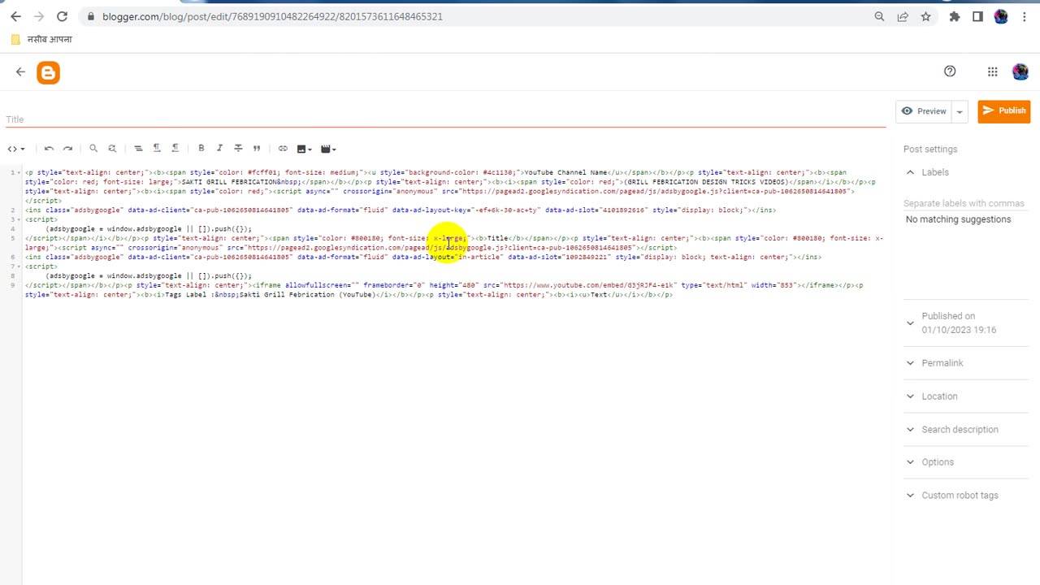This screenshot has height=585, width=1040.
Task: Open the search (find) tool
Action: coord(93,149)
